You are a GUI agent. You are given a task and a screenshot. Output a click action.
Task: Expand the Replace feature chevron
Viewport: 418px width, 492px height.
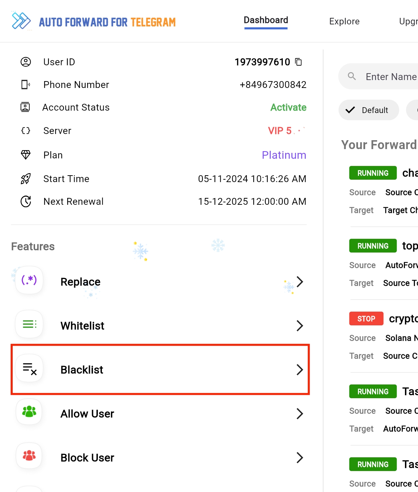pos(300,282)
